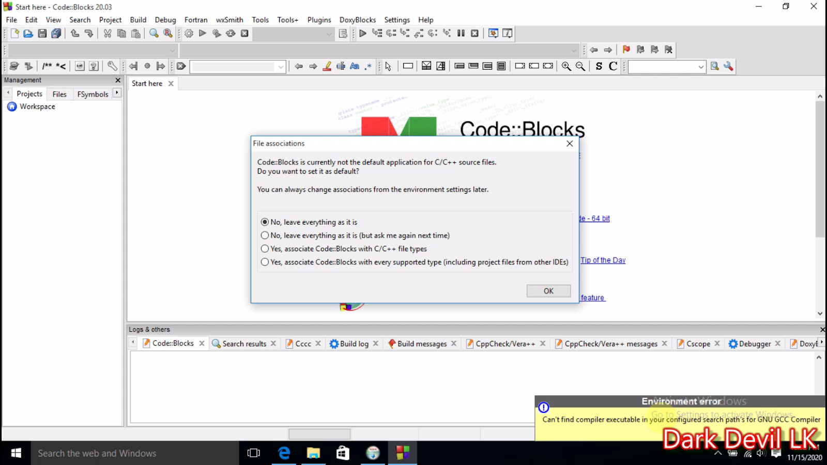Move the Logs tabs right with arrow
The image size is (827, 465).
822,343
